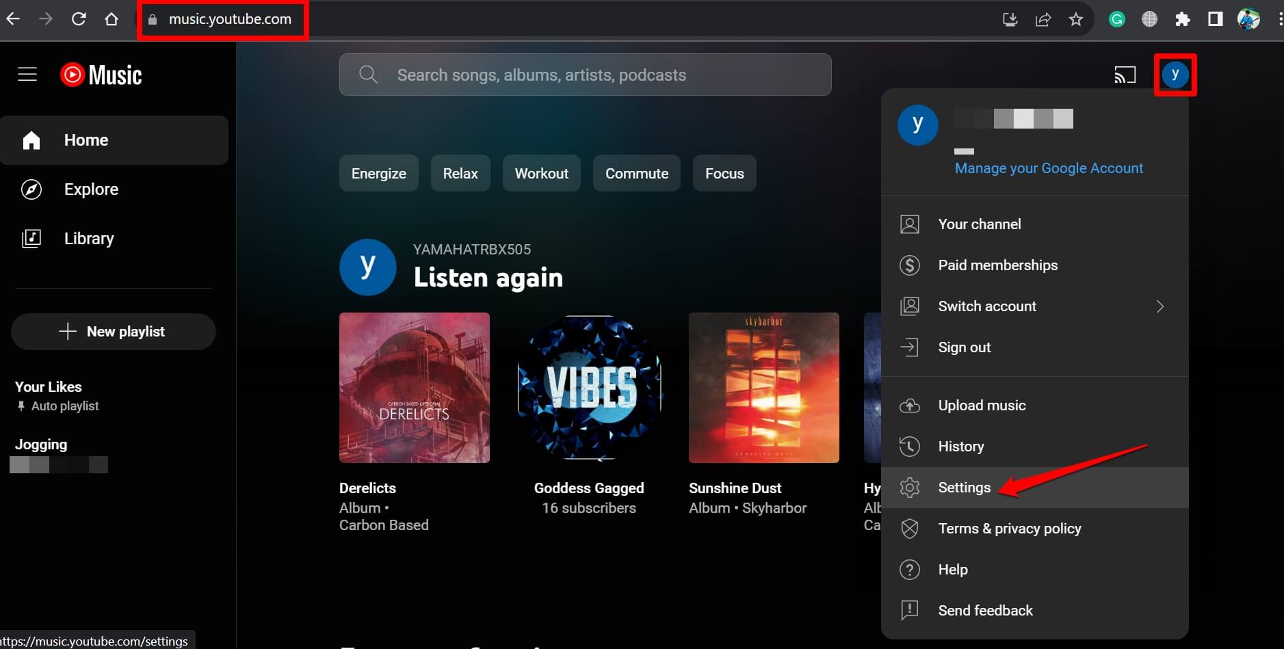Click the Send feedback icon

click(910, 610)
